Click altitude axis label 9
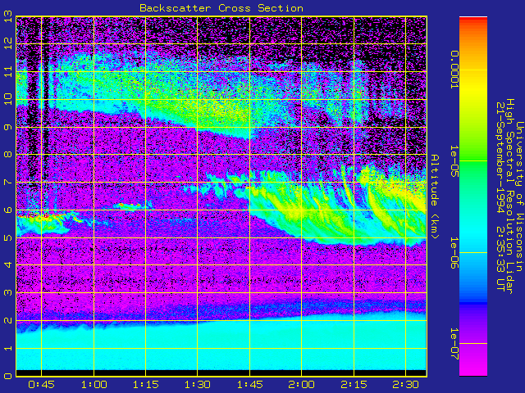The width and height of the screenshot is (525, 393). [7, 127]
